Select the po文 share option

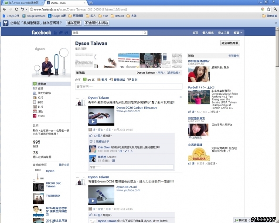point(89,79)
